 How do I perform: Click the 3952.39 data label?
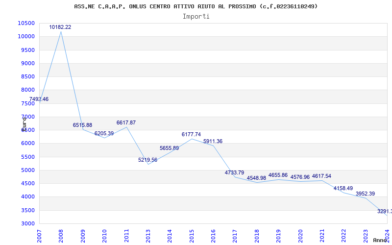365,194
